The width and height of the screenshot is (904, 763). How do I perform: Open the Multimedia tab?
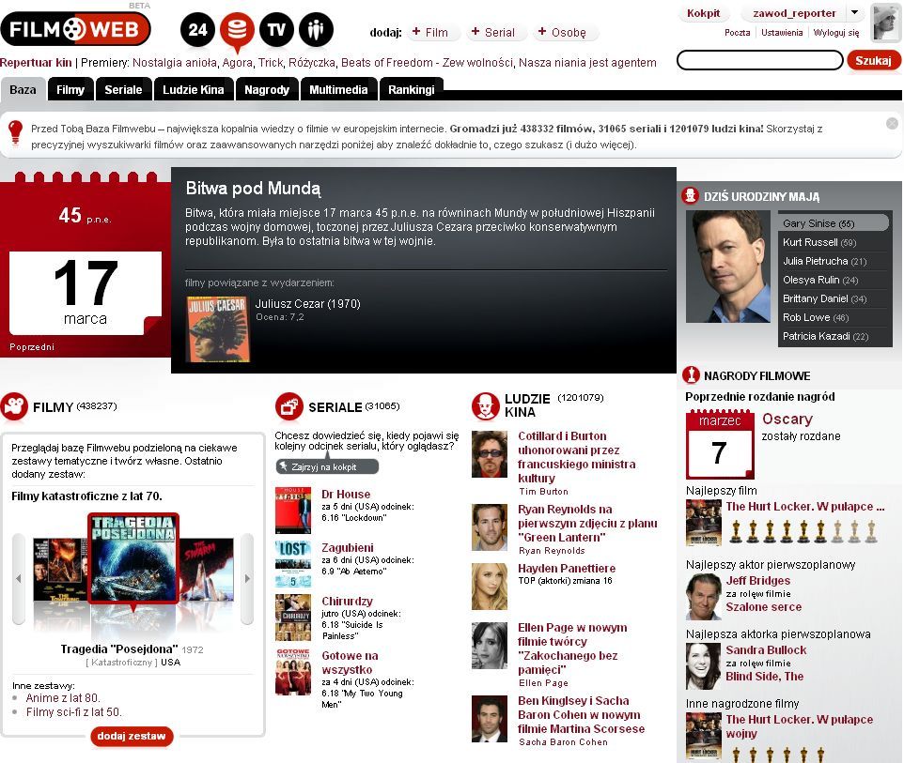click(x=338, y=90)
